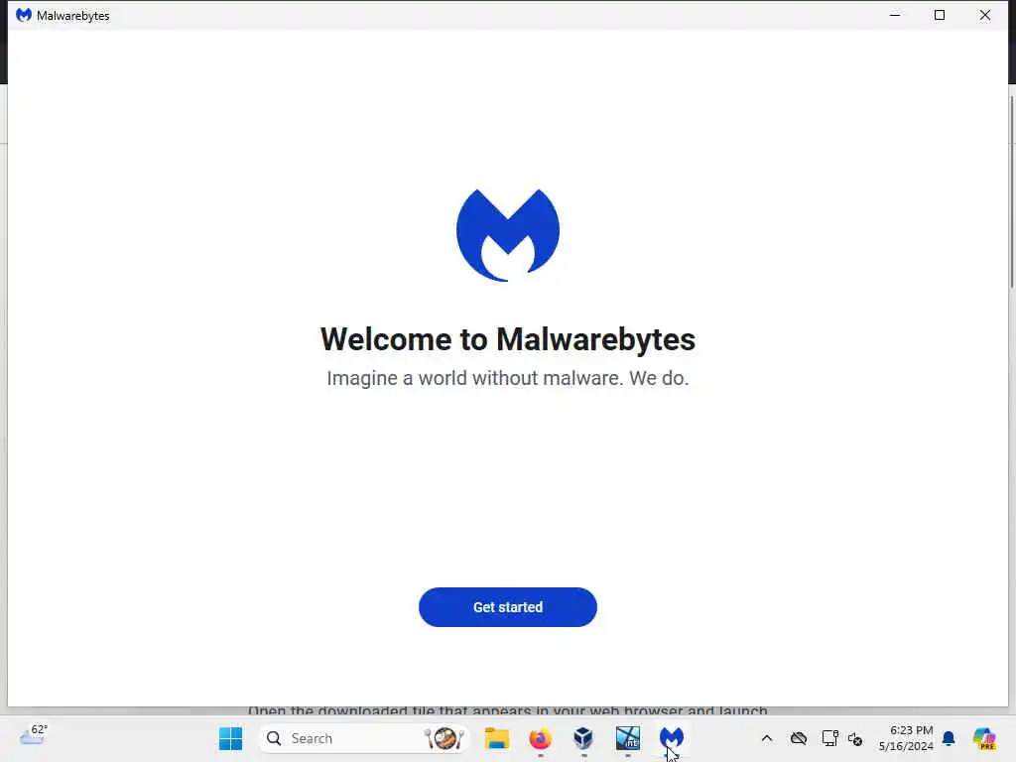The image size is (1016, 762).
Task: Click the taskbar Search box
Action: pyautogui.click(x=363, y=738)
